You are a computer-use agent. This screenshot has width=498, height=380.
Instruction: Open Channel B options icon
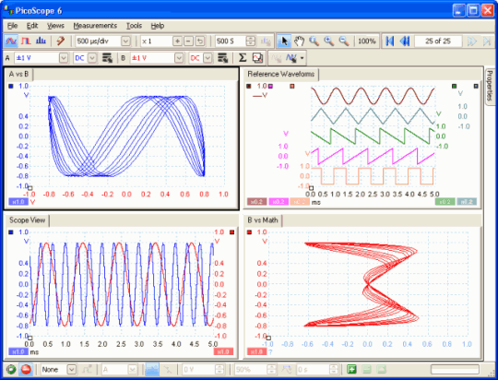coord(222,58)
